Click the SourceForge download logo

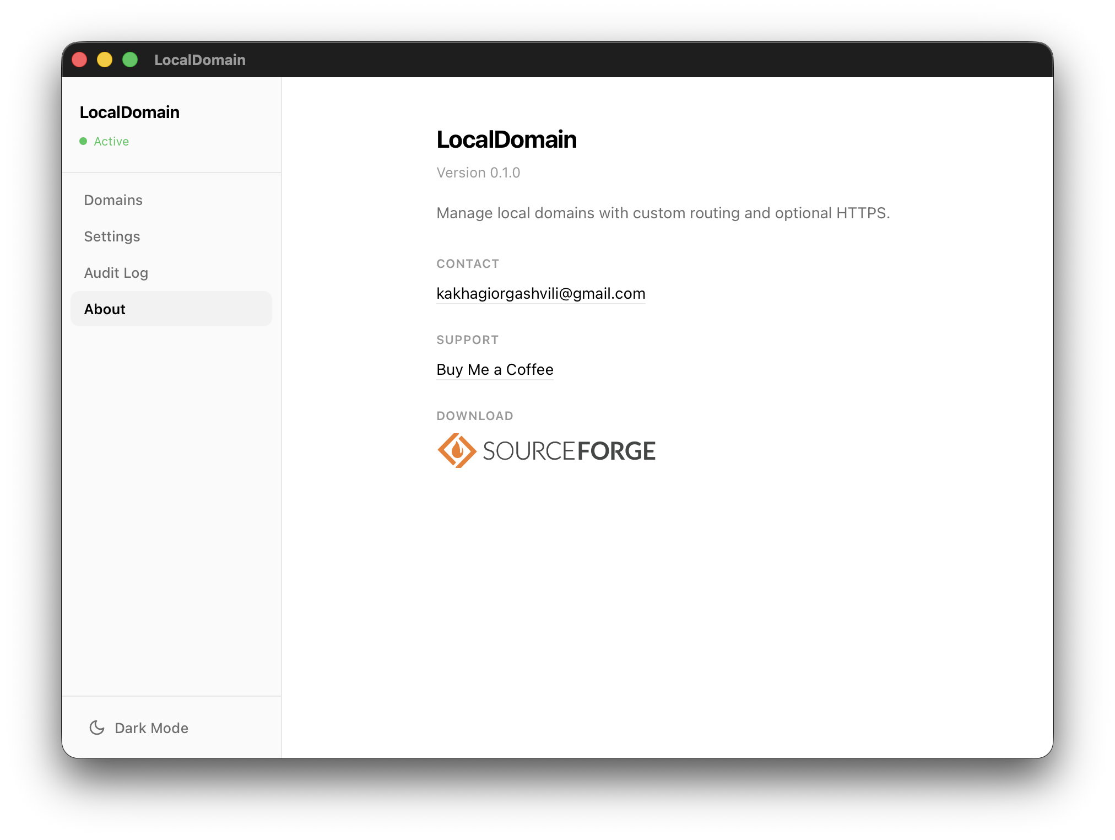(x=546, y=450)
